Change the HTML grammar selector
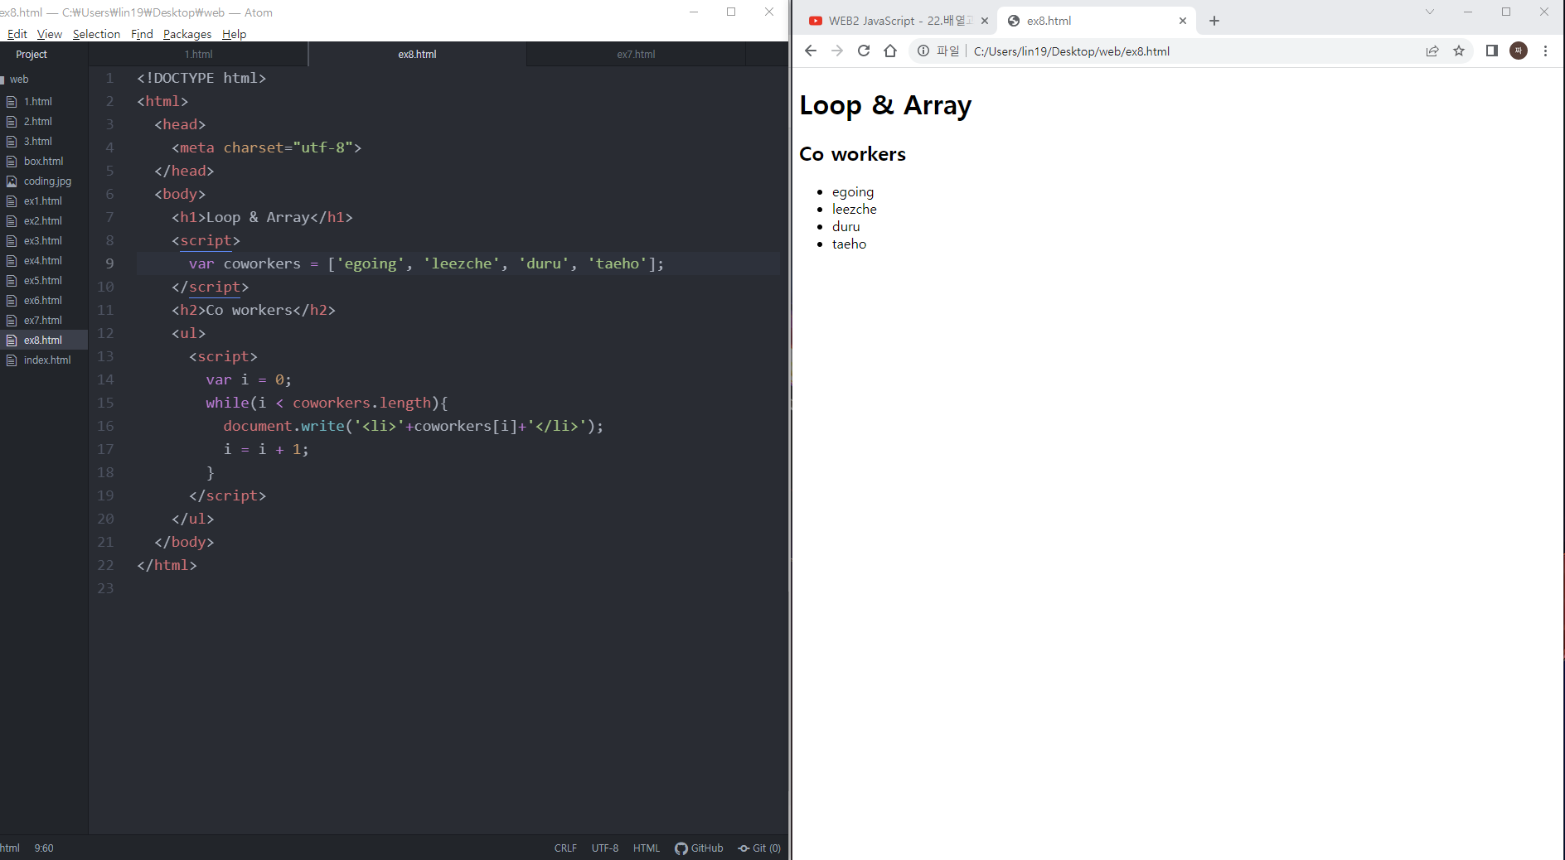This screenshot has width=1565, height=860. coord(647,848)
